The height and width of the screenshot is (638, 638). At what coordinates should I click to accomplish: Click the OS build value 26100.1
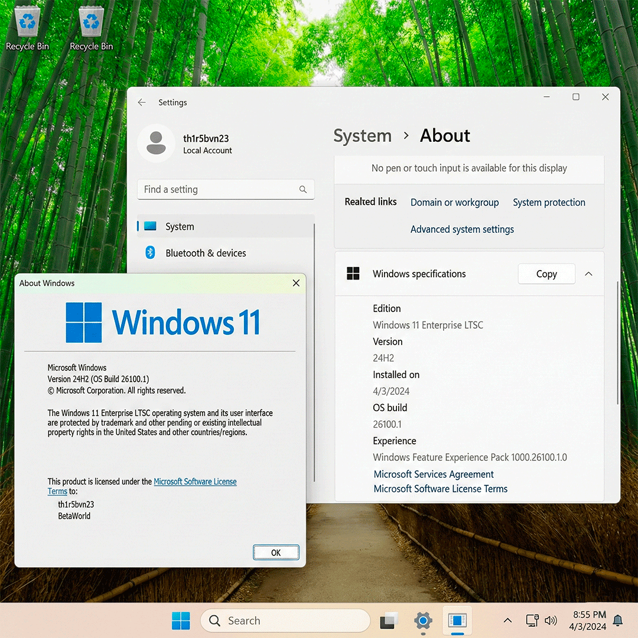[x=387, y=424]
